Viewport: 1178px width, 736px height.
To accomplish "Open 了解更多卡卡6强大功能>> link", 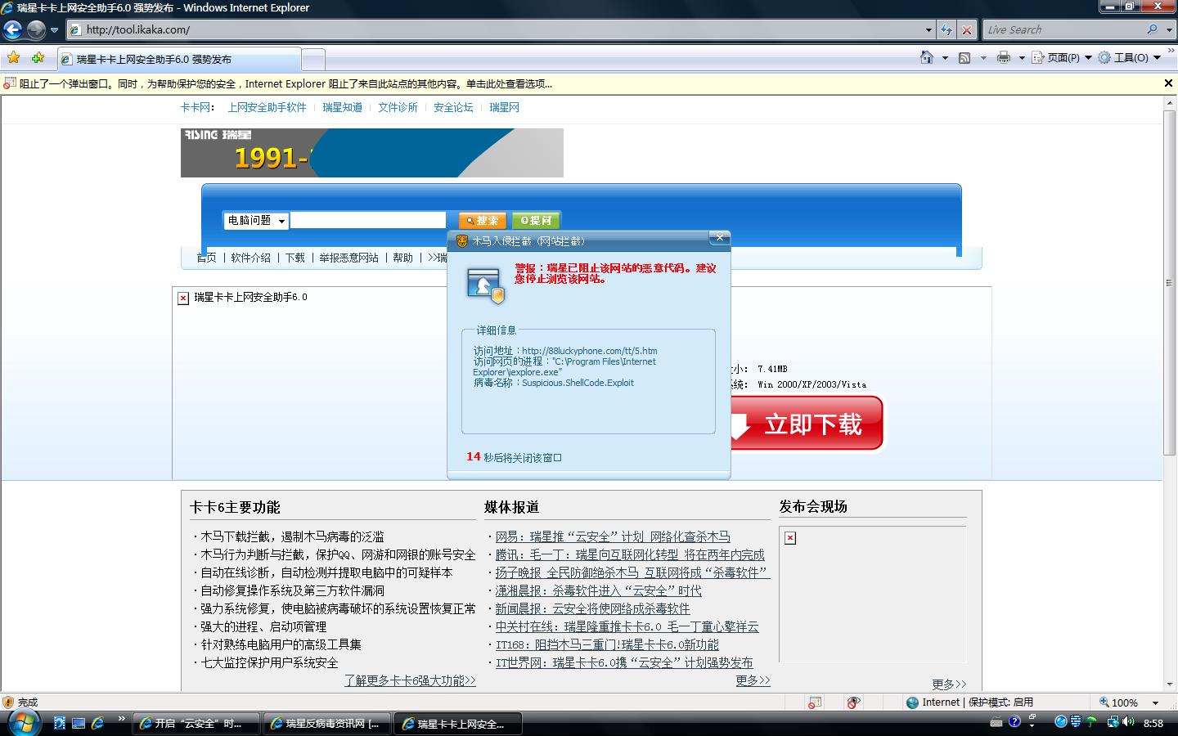I will (x=410, y=680).
